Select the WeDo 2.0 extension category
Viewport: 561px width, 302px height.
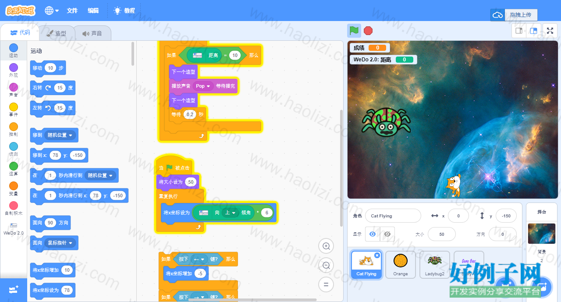click(x=14, y=229)
